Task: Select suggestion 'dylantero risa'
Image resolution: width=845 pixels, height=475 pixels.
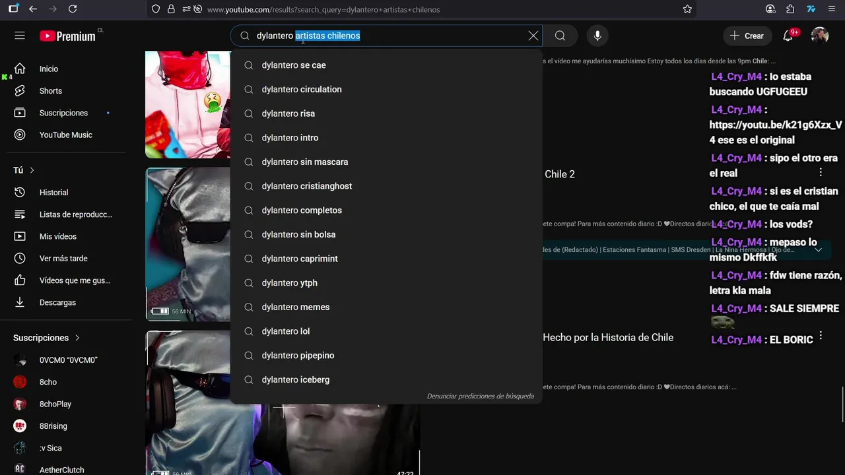Action: 386,113
